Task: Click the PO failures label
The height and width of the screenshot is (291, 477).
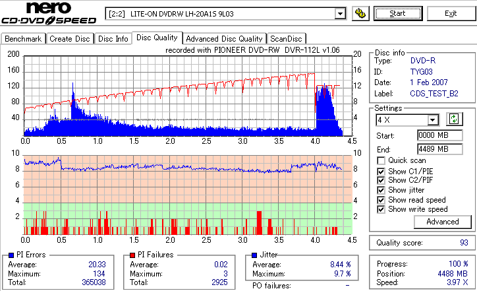Action: [x=271, y=286]
